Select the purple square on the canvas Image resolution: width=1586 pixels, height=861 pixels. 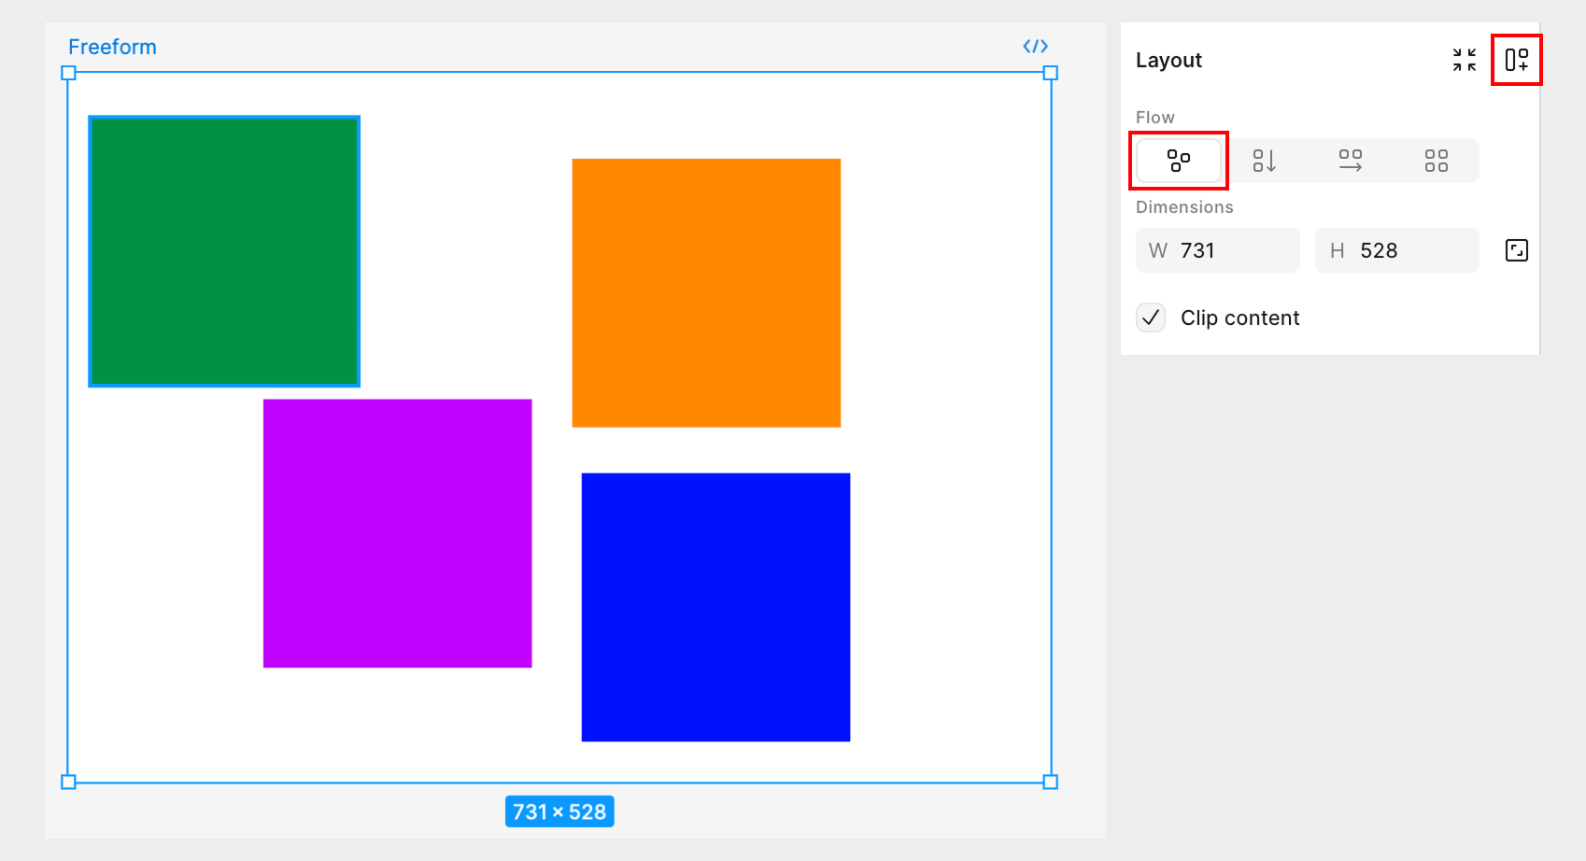click(x=397, y=532)
